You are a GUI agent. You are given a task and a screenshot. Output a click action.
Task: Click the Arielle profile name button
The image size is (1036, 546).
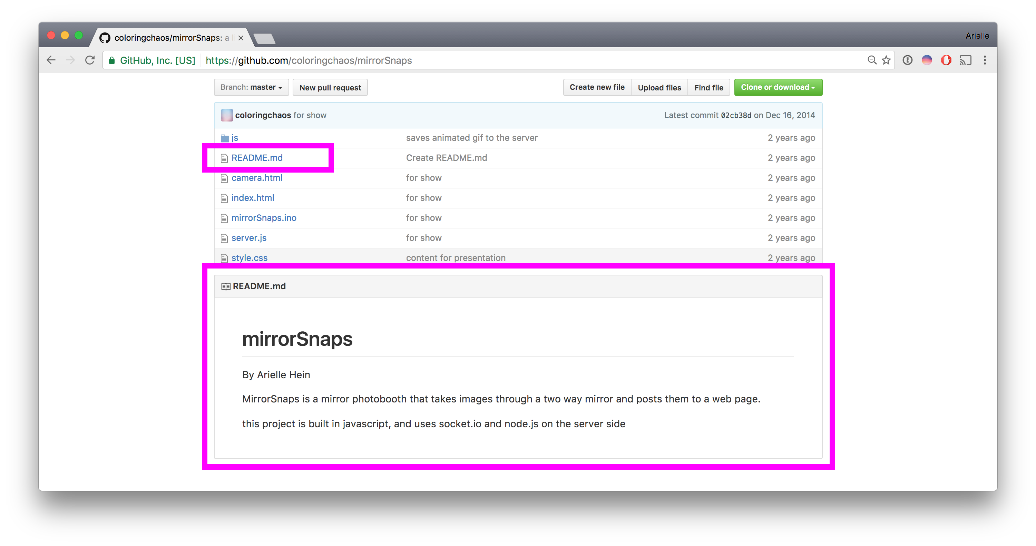pos(977,36)
